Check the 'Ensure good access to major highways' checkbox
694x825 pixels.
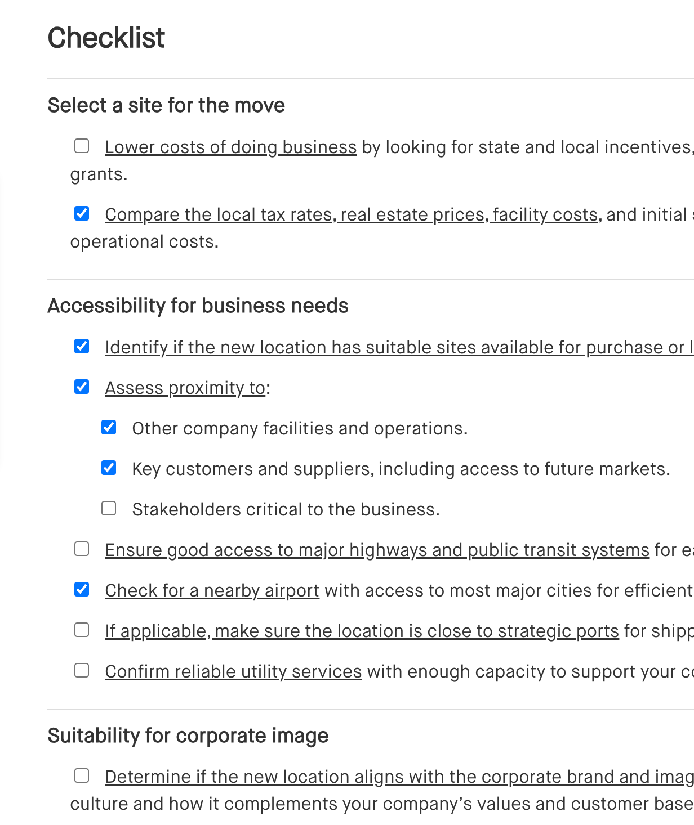point(82,549)
